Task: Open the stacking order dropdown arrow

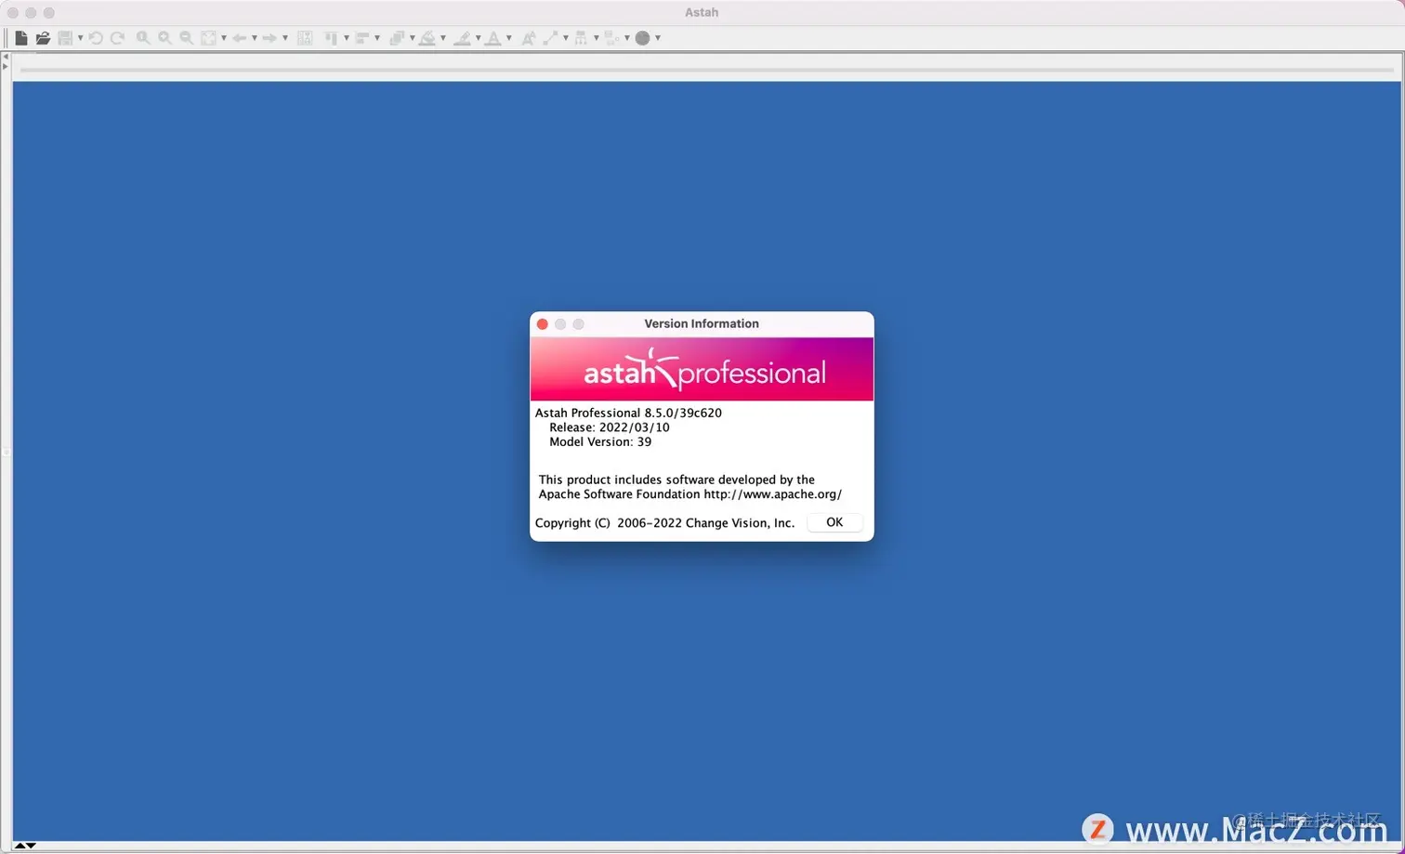Action: [413, 38]
